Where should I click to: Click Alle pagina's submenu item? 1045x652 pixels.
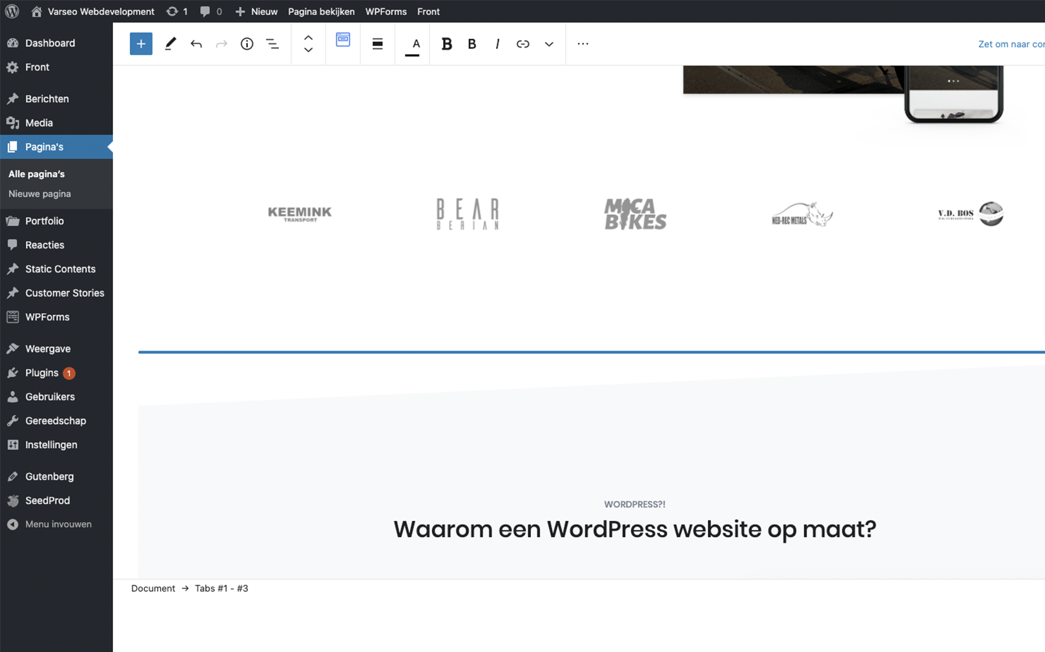(37, 174)
